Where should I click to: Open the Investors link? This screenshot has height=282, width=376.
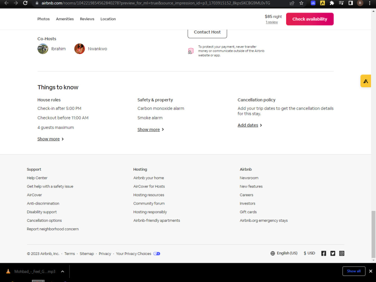point(247,203)
